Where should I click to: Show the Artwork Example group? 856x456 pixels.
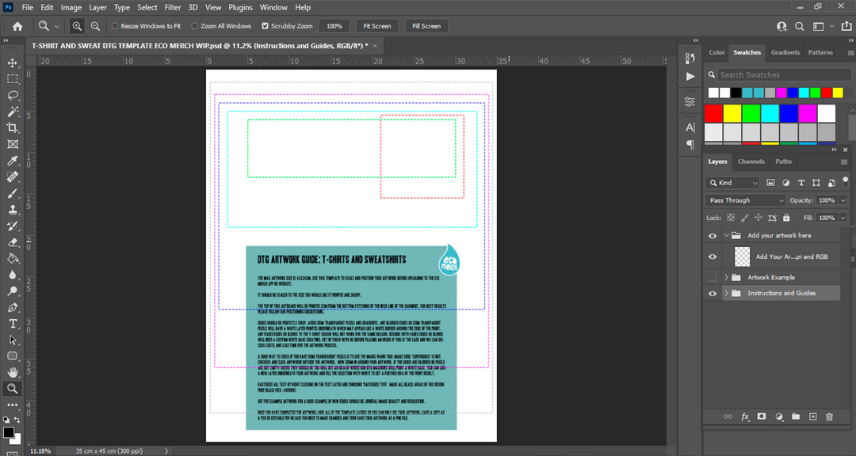coord(713,277)
